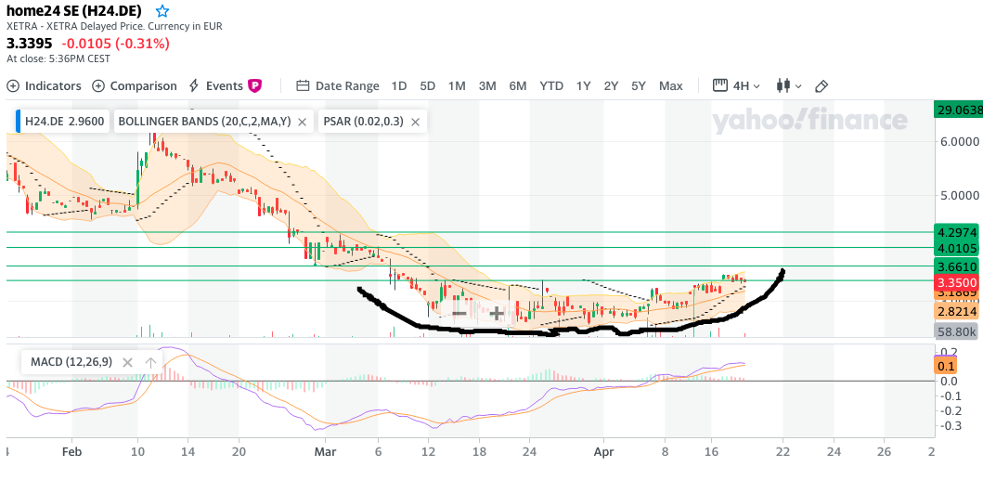Click the home24 SE (H24.DE) title
Viewport: 983px width, 480px height.
[x=74, y=10]
